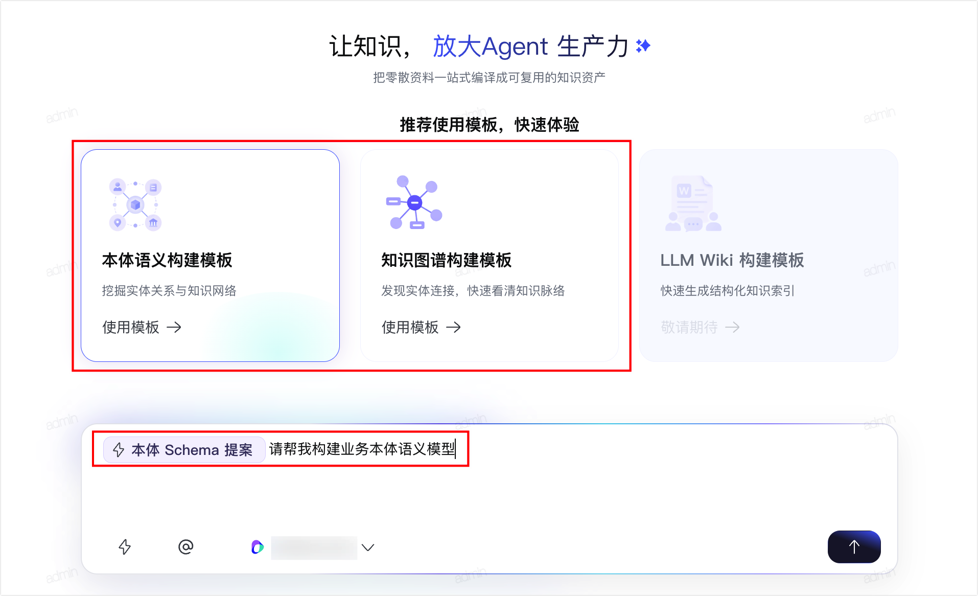Viewport: 978px width, 596px height.
Task: Click description 快速生成结构化知识索引
Action: tap(728, 291)
